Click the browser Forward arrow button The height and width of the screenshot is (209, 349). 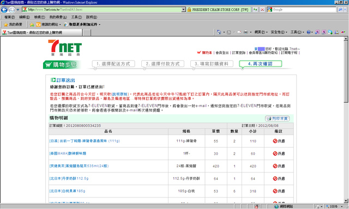click(x=12, y=10)
